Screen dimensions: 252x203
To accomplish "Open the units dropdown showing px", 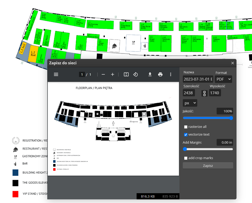I will [190, 103].
